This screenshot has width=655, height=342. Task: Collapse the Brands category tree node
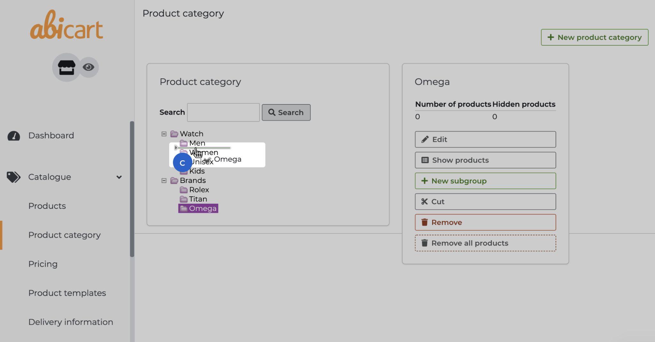(x=164, y=181)
